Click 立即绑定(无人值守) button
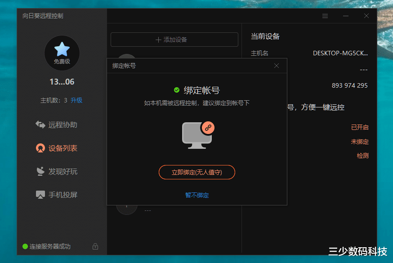393x263 pixels. click(197, 172)
